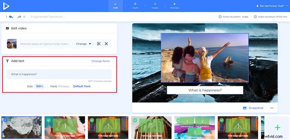
Task: Click the Woman party at Cyprus video name
Action: (45, 44)
